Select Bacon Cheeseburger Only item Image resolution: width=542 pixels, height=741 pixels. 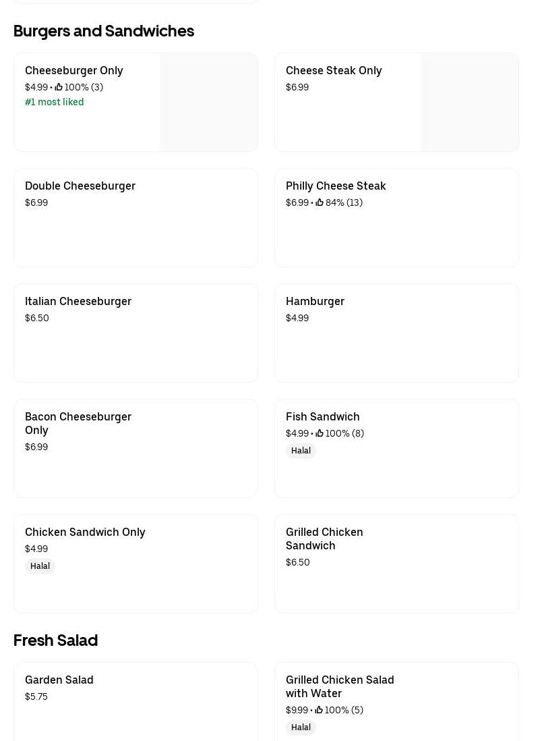(x=78, y=423)
